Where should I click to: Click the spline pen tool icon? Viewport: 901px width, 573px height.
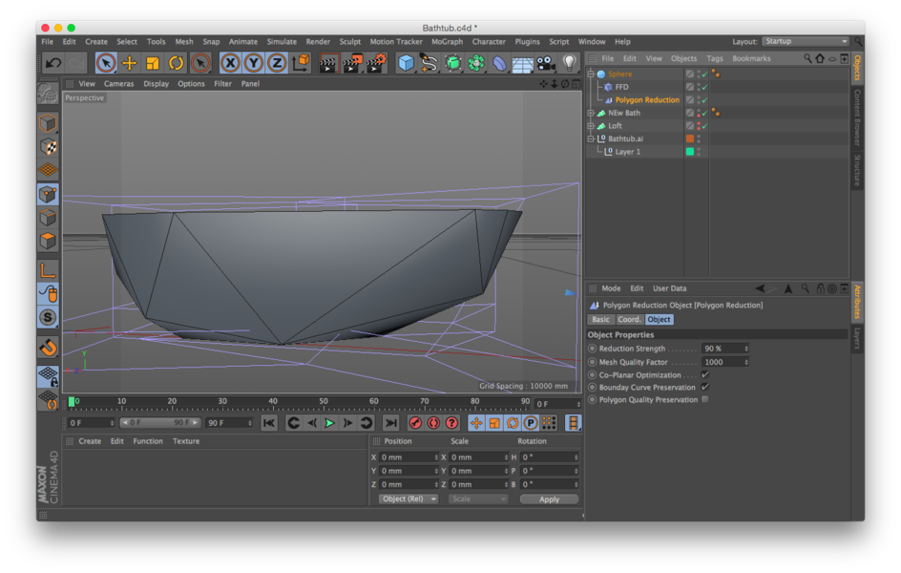coord(429,63)
